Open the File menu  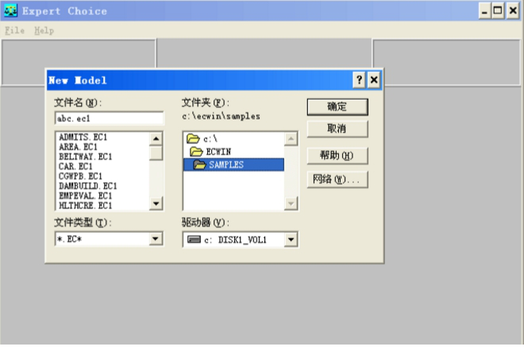pos(14,31)
